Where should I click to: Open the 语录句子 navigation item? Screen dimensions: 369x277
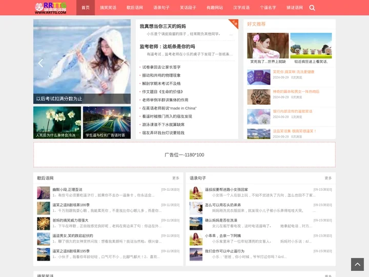[x=161, y=8]
